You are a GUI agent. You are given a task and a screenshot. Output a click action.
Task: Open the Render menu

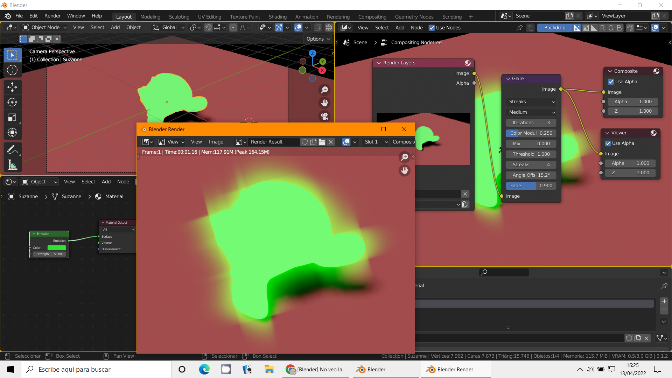click(52, 16)
